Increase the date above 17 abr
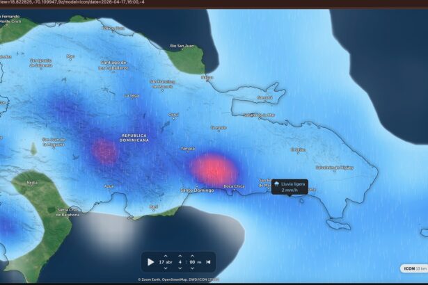The image size is (428, 285). (166, 255)
